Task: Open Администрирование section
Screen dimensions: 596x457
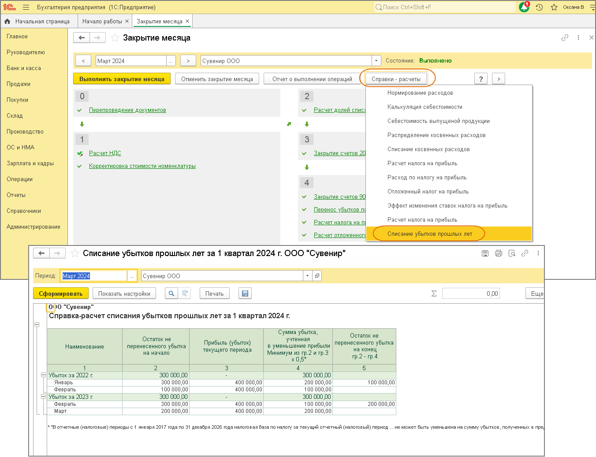Action: tap(34, 227)
